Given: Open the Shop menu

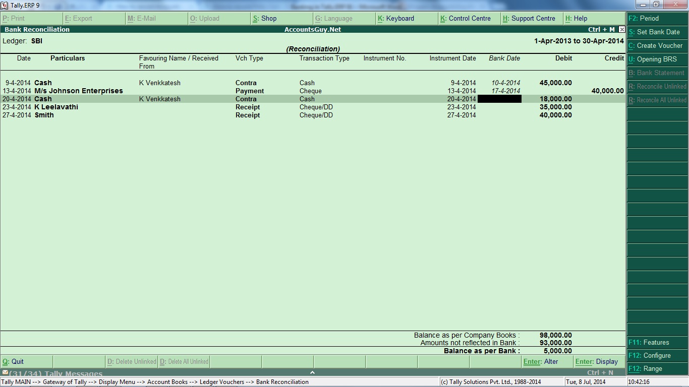Looking at the screenshot, I should [x=281, y=19].
